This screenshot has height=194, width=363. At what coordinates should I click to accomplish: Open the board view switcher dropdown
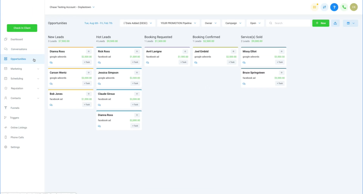point(350,23)
